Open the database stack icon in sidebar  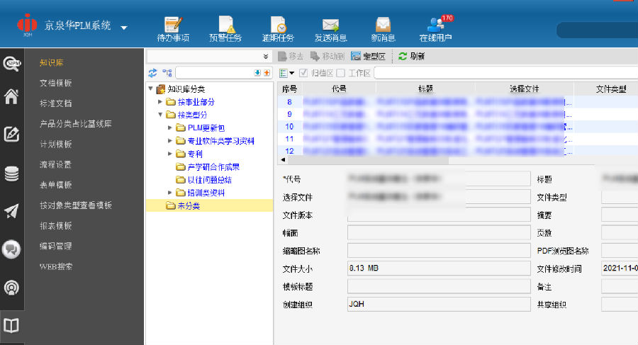(11, 174)
